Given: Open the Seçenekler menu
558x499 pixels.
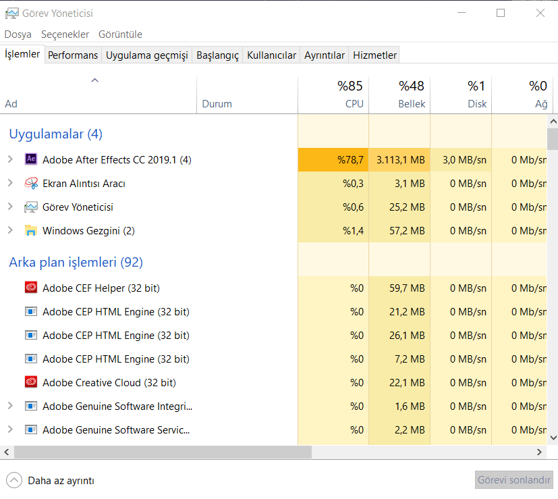Looking at the screenshot, I should (65, 34).
